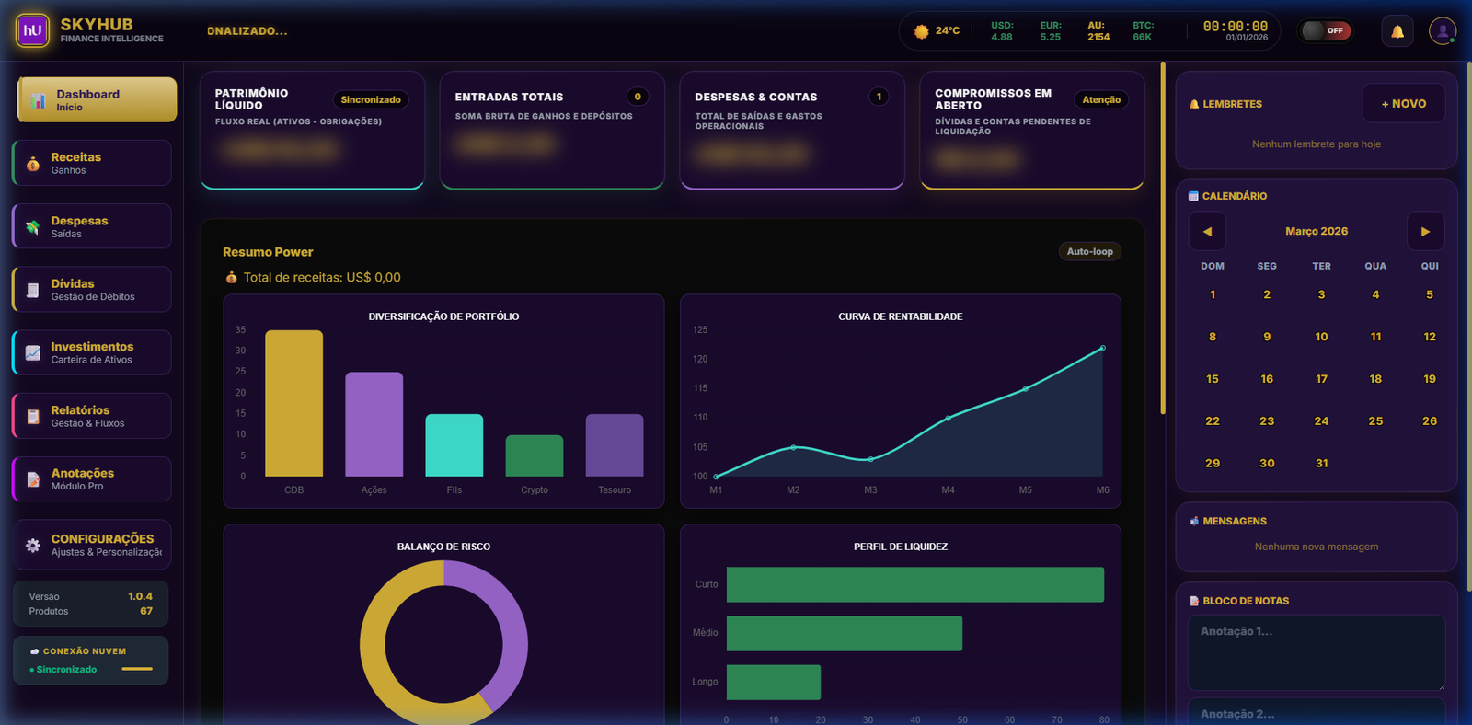This screenshot has height=725, width=1472.
Task: Advance to next calendar month
Action: click(x=1425, y=232)
